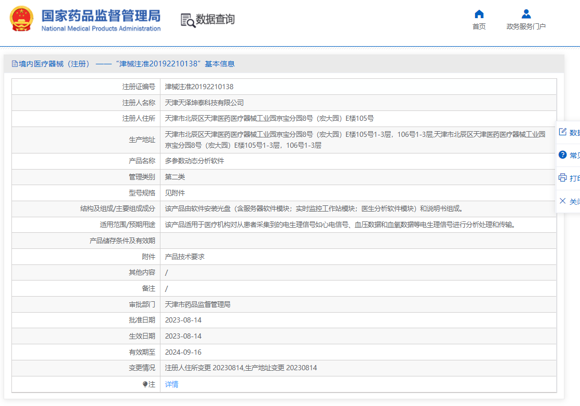The height and width of the screenshot is (406, 580).
Task: Open 政务服务门户 user icon
Action: click(526, 14)
